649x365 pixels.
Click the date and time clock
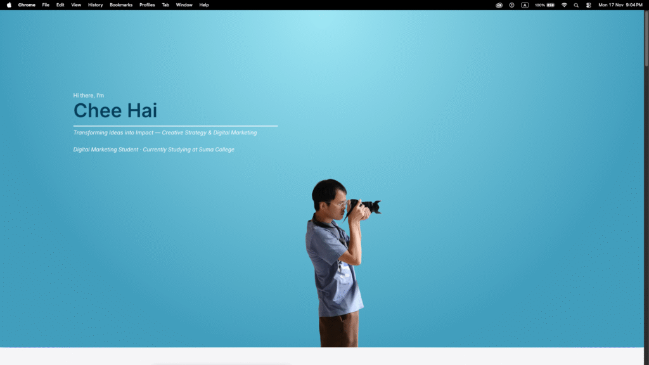(620, 4)
